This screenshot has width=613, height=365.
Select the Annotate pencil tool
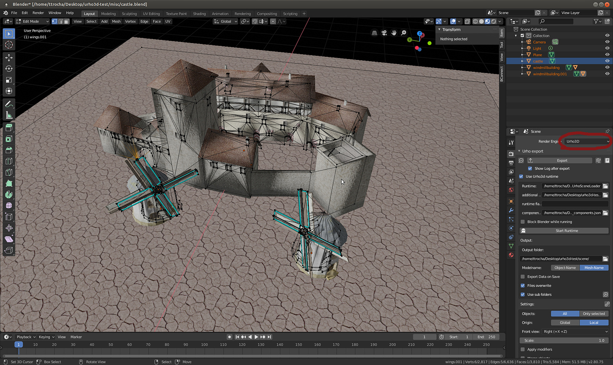click(x=9, y=104)
